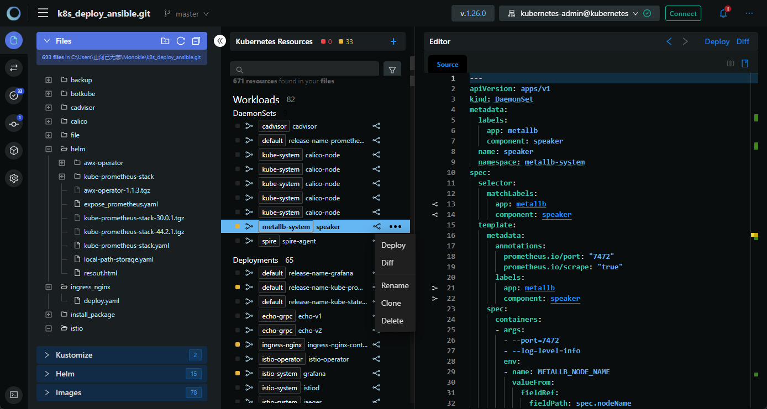Refresh the Files panel
This screenshot has width=767, height=409.
[x=180, y=41]
